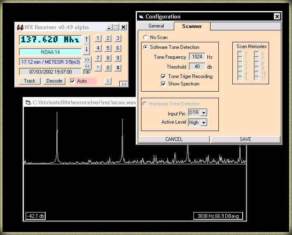The width and height of the screenshot is (292, 235).
Task: Click the SAVE button
Action: click(245, 139)
